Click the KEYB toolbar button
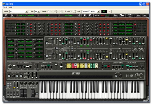Screen dimensions: 152x105 click(x=145, y=15)
